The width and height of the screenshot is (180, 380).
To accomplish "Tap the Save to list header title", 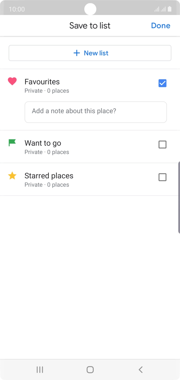I will click(90, 26).
